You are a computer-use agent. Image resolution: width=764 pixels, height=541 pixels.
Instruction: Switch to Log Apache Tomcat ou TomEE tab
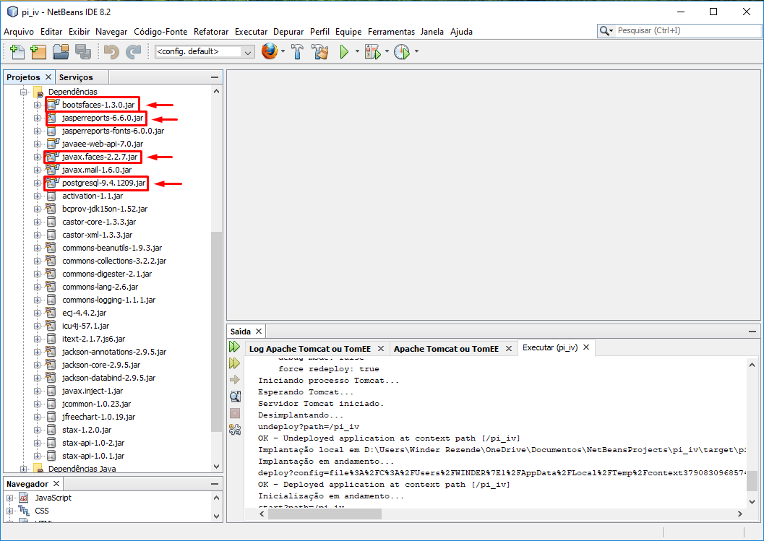[x=310, y=349]
